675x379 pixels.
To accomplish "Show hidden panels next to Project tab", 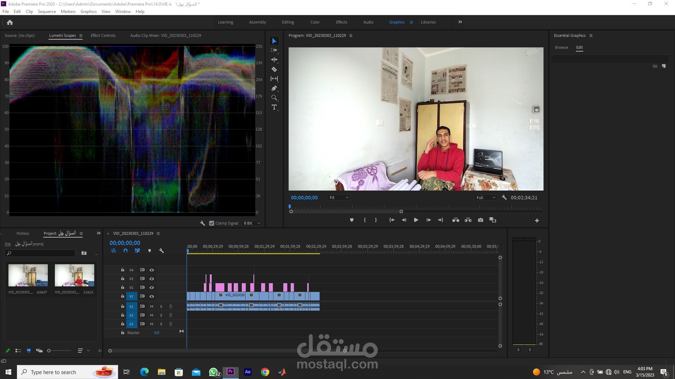I will click(99, 233).
